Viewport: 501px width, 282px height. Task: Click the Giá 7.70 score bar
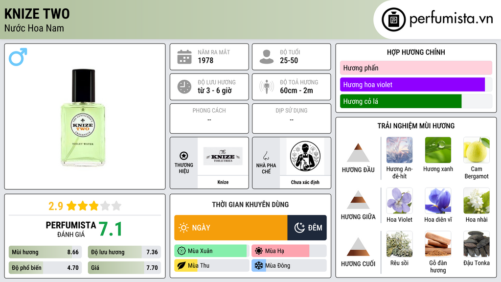coord(124,268)
